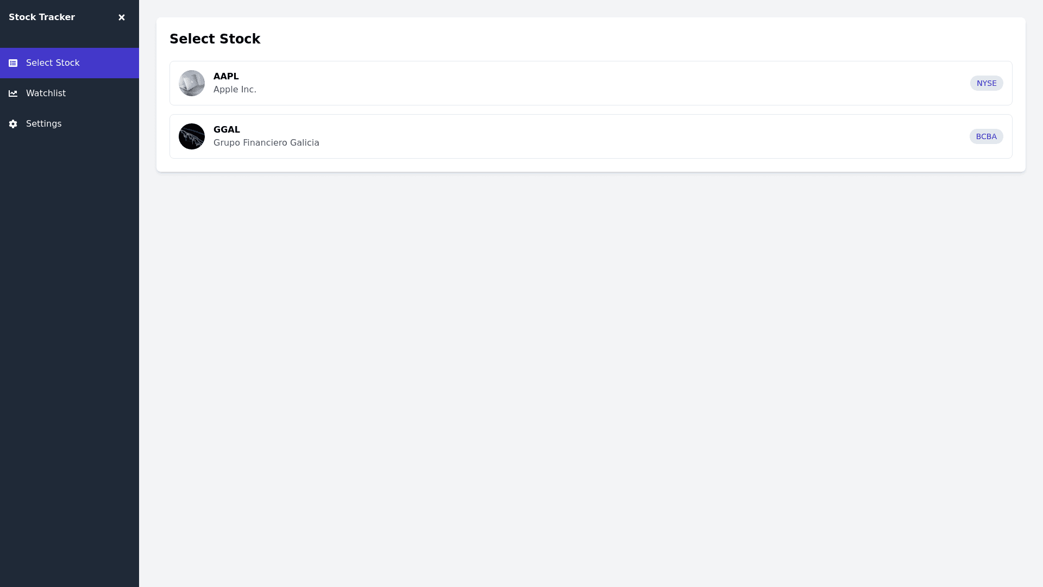Image resolution: width=1043 pixels, height=587 pixels.
Task: Click the Apple Inc. company name
Action: [x=235, y=90]
